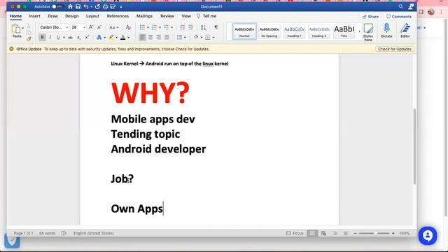Screen dimensions: 448x252
Task: Expand the numbering list options
Action: coord(160,27)
